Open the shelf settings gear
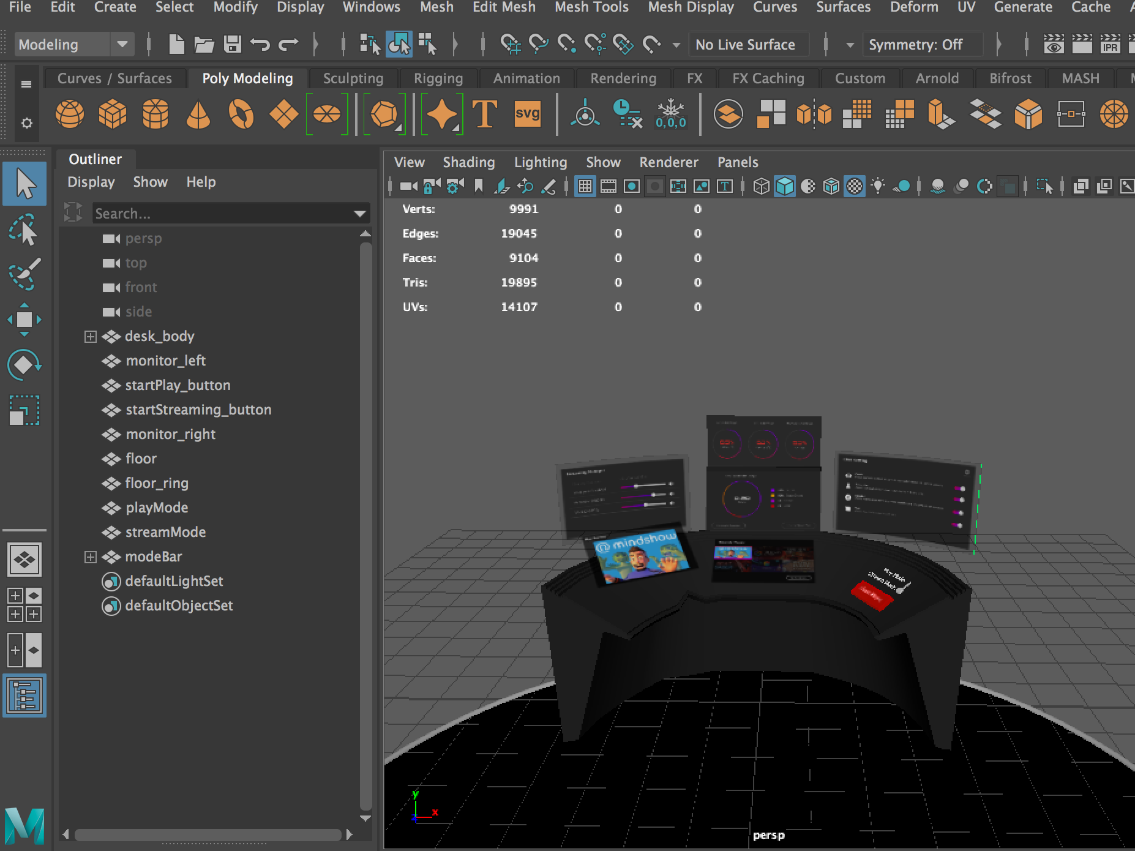The height and width of the screenshot is (851, 1135). pos(26,123)
